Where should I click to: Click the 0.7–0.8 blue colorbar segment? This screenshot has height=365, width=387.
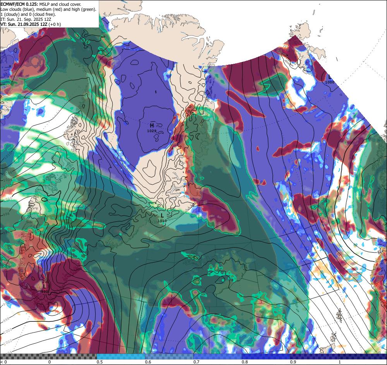[217, 357]
